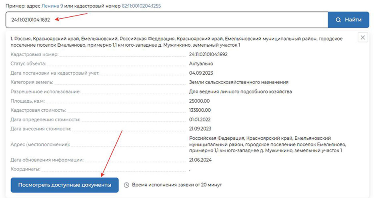Image resolution: width=374 pixels, height=198 pixels.
Task: Click the text Время исполнения заявки от 20 минут
Action: 177,185
